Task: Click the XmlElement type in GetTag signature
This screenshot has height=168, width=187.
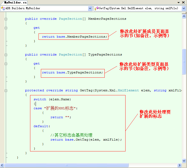Action: pyautogui.click(x=128, y=91)
